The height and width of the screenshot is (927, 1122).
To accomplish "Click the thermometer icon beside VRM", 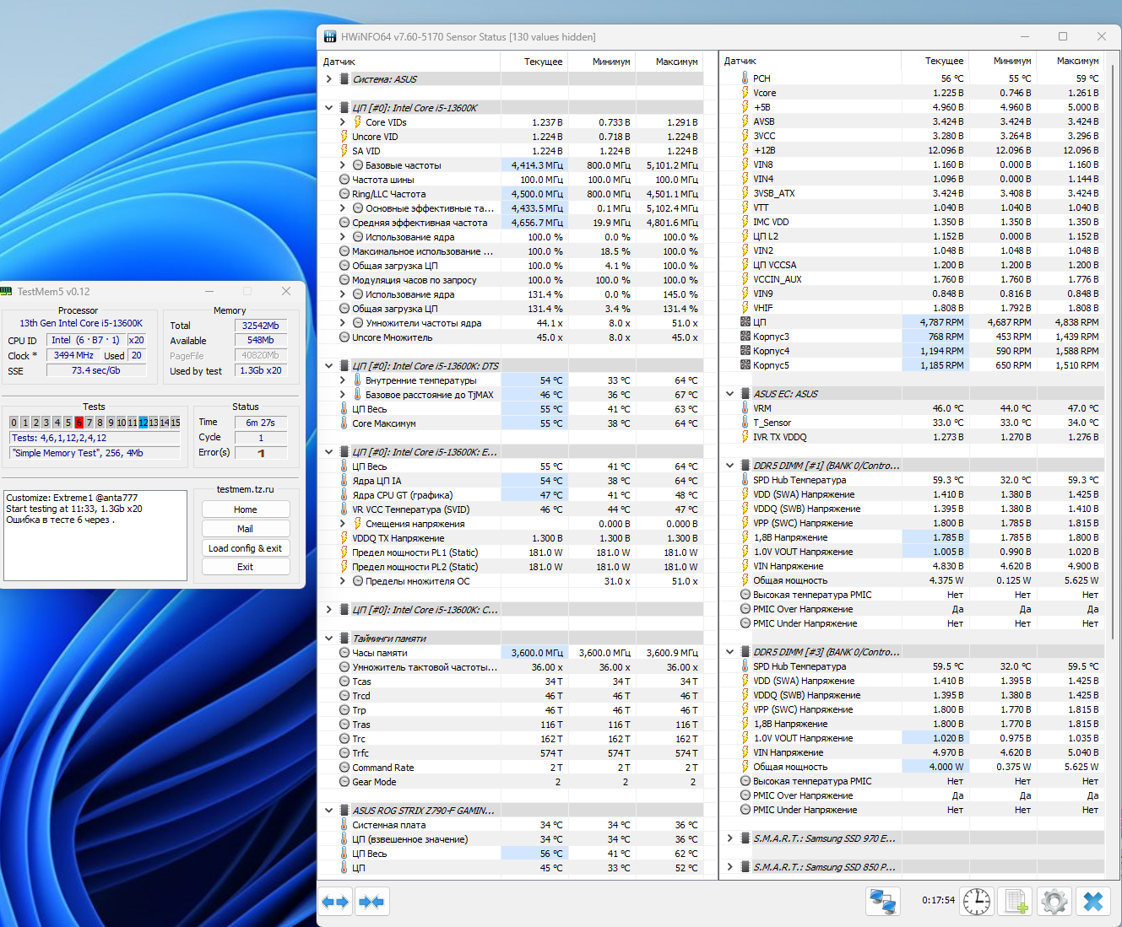I will (x=745, y=408).
